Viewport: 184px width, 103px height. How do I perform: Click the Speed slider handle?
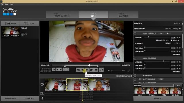coord(149,37)
